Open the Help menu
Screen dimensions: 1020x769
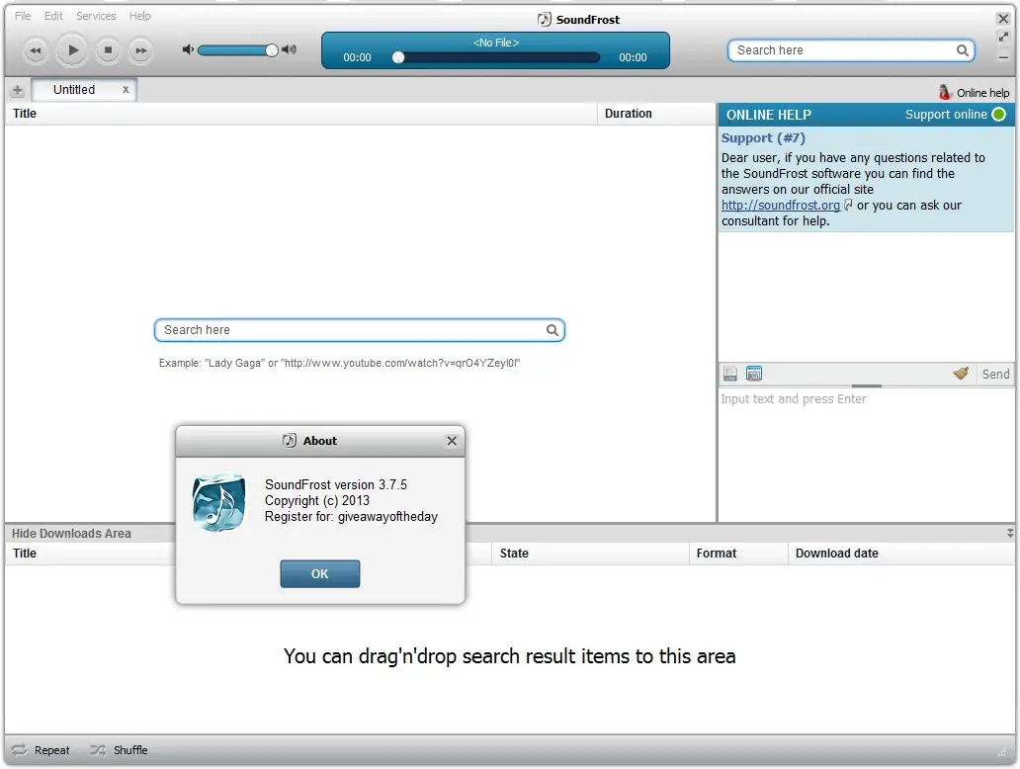139,16
